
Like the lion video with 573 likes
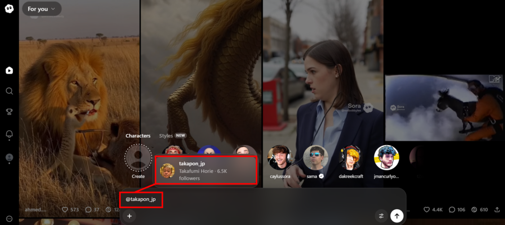[x=65, y=210]
